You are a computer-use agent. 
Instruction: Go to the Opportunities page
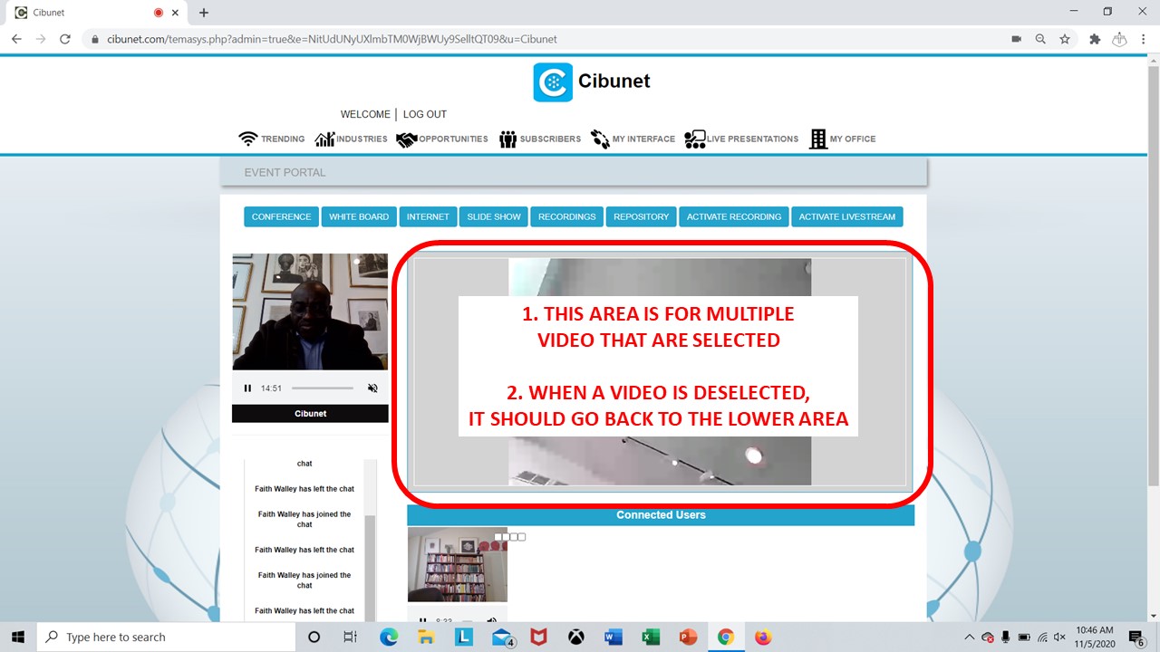pyautogui.click(x=442, y=139)
